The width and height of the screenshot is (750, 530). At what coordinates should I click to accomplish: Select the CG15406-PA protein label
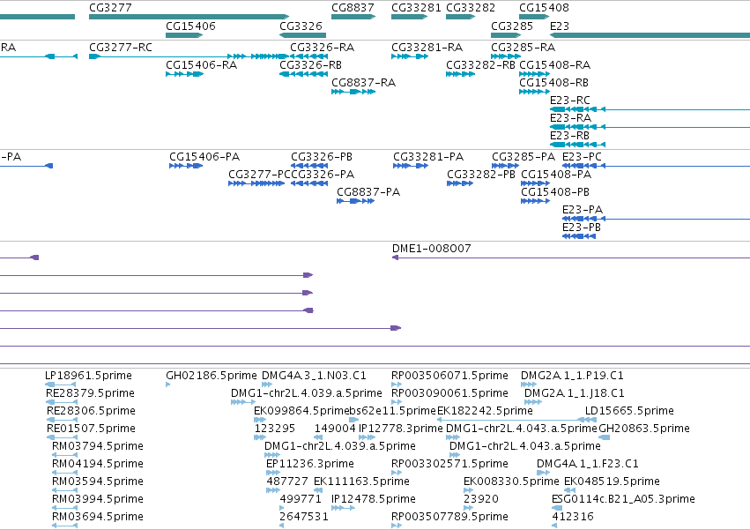pyautogui.click(x=204, y=157)
